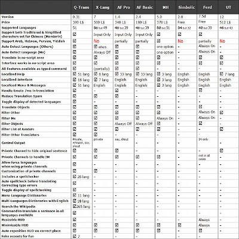Click the 'Search the Wikipedia' row label
This screenshot has width=239, height=239.
19,207
